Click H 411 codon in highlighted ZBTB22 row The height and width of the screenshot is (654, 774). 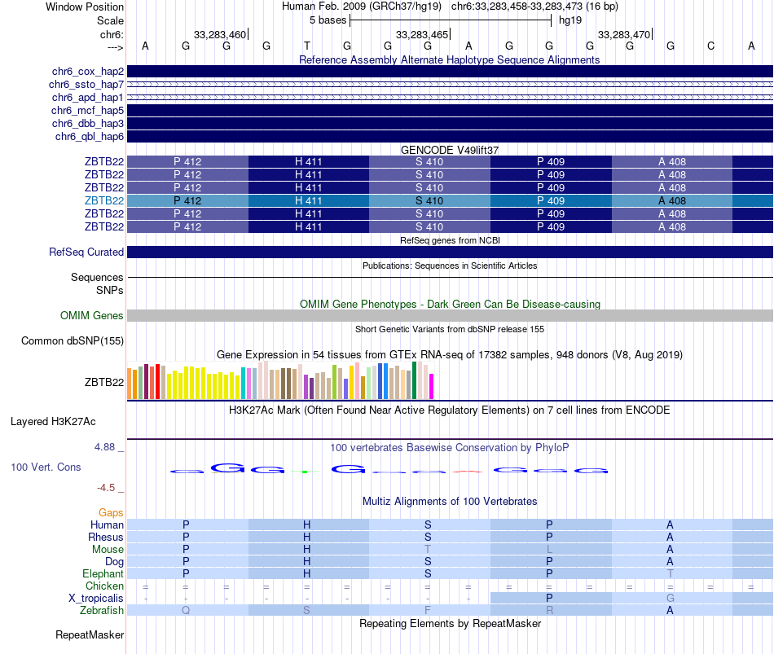pos(309,200)
